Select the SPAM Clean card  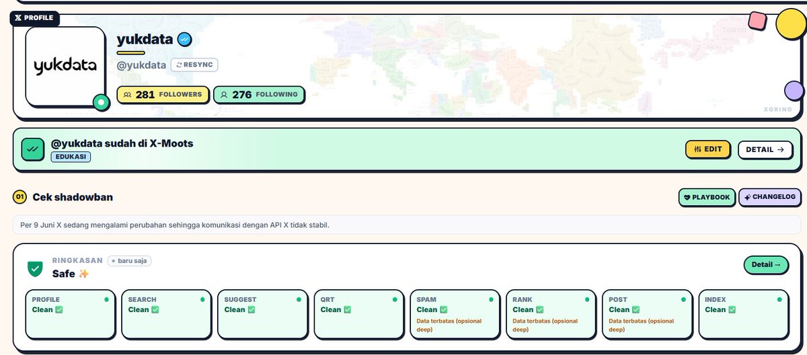click(455, 314)
